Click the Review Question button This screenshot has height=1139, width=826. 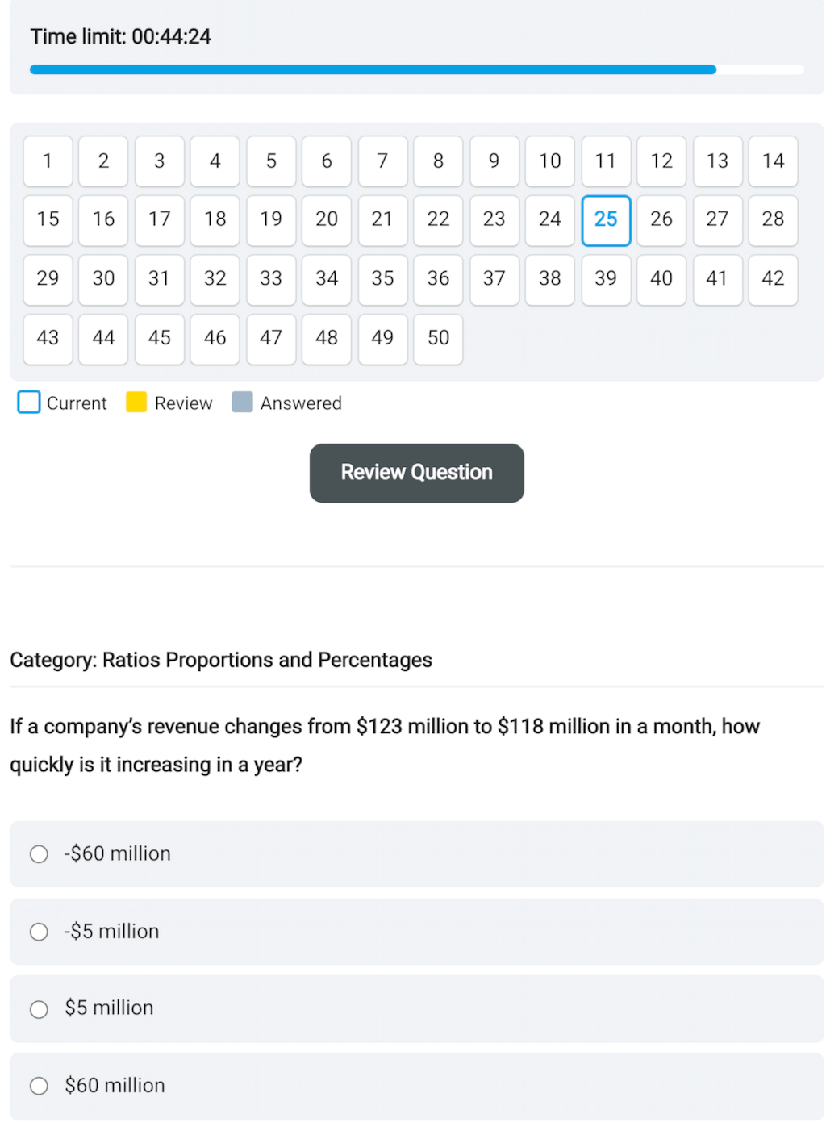point(416,473)
